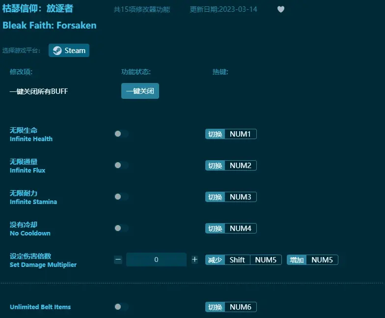
Task: Click the Set Damage Multiplier label
Action: (x=43, y=264)
